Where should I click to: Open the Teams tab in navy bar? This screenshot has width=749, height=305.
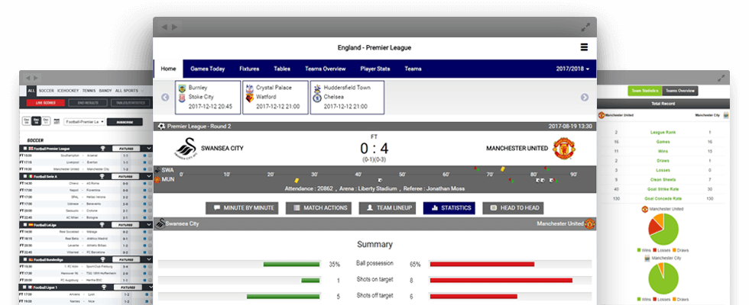[413, 69]
